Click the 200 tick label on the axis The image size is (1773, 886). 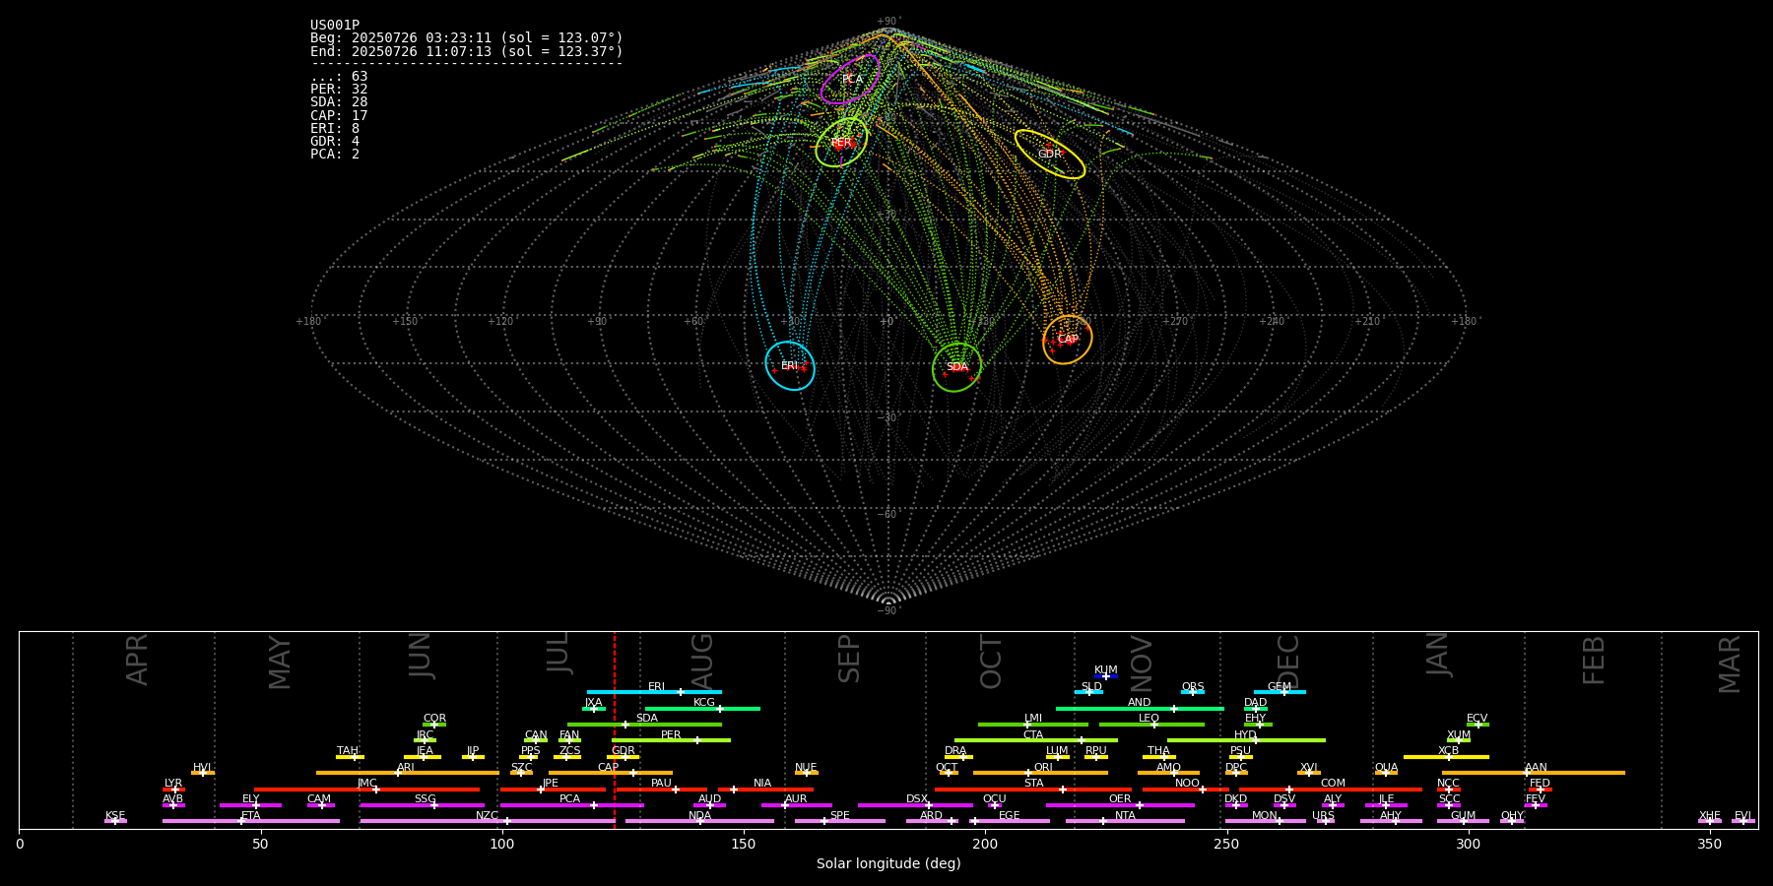click(x=985, y=844)
